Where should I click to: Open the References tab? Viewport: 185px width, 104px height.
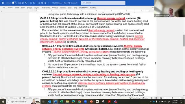click(46, 8)
